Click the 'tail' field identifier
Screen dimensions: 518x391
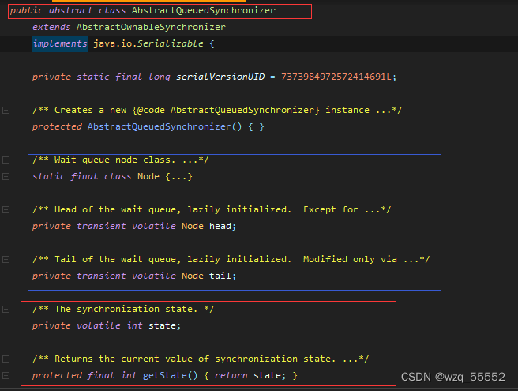point(220,276)
